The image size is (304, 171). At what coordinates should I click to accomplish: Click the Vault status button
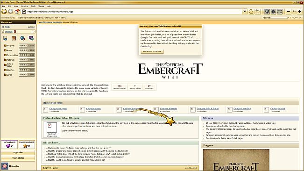tap(18, 158)
